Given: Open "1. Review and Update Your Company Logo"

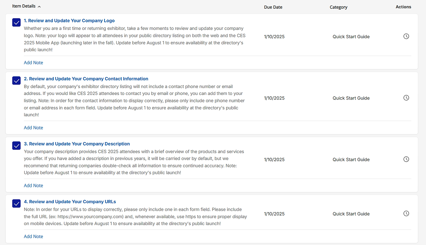Looking at the screenshot, I should pyautogui.click(x=69, y=21).
